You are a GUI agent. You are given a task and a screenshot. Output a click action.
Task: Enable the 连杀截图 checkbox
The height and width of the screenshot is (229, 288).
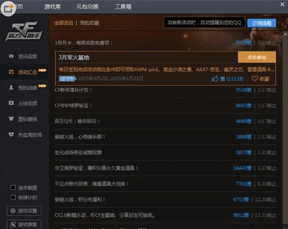pos(13,188)
